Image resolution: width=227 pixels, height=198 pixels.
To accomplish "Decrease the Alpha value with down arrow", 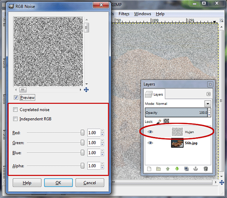I will (103, 168).
